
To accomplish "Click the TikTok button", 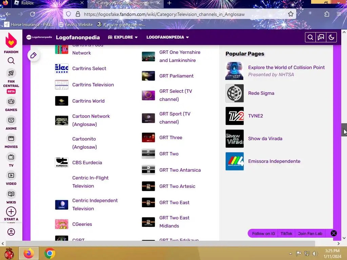I will (286, 234).
